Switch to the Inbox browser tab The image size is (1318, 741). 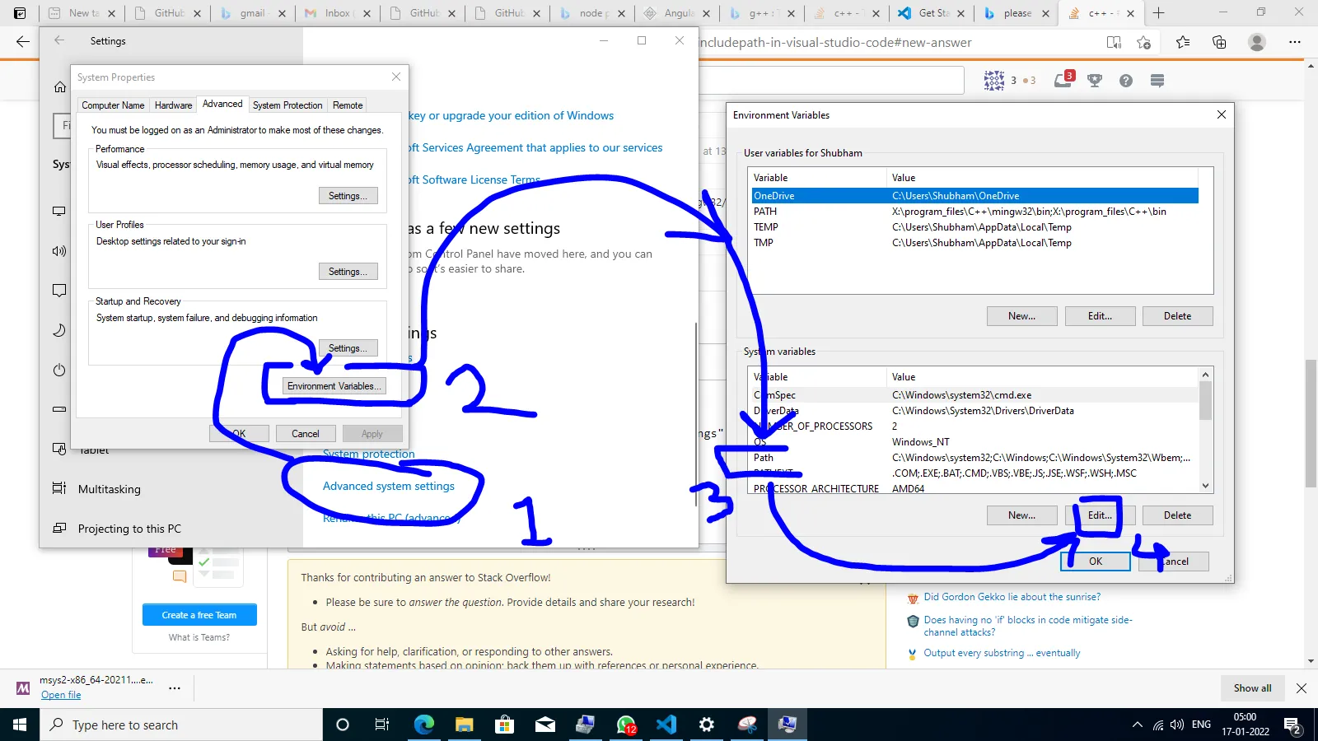click(x=337, y=13)
